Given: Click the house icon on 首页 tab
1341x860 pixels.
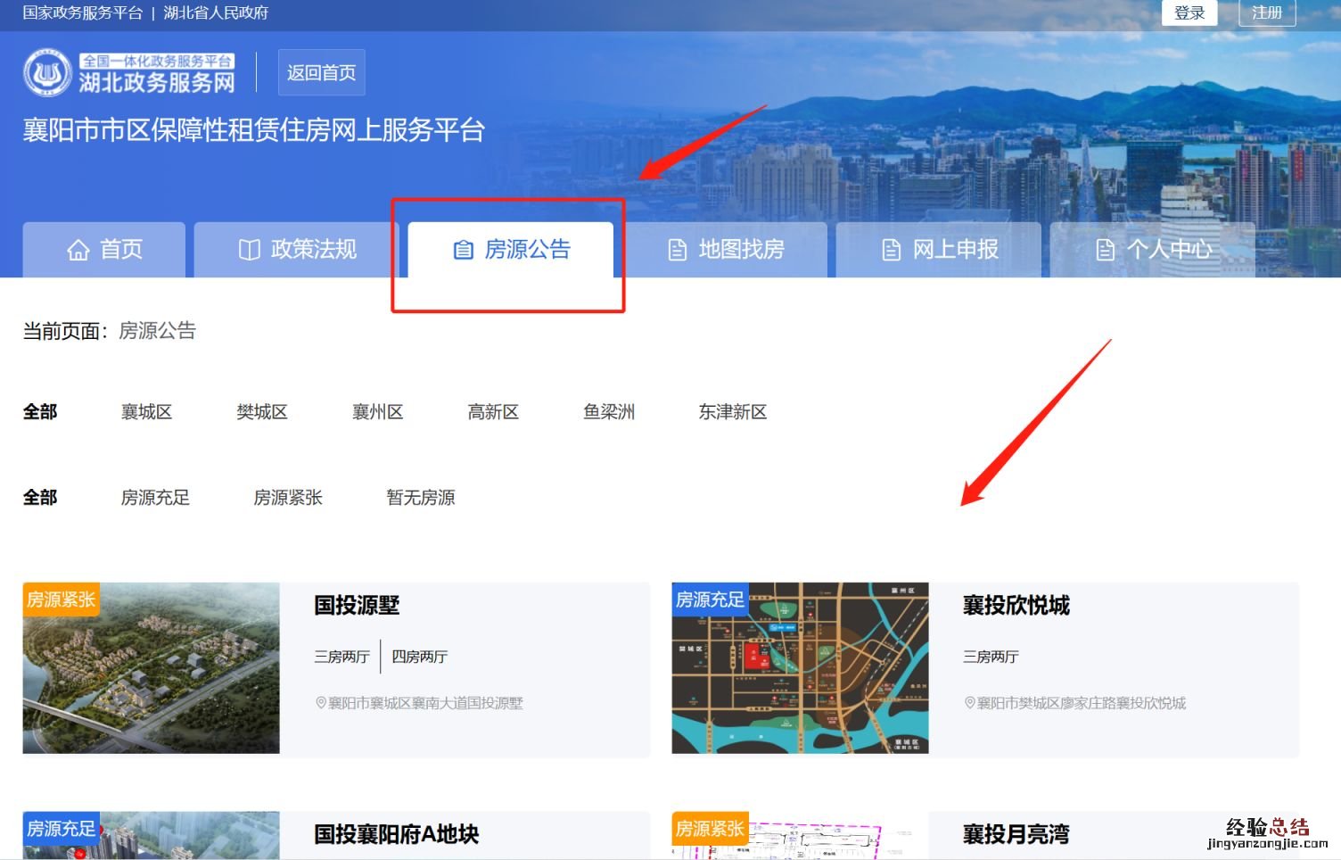Looking at the screenshot, I should point(78,251).
